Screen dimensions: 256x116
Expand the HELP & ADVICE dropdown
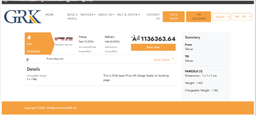129,15
